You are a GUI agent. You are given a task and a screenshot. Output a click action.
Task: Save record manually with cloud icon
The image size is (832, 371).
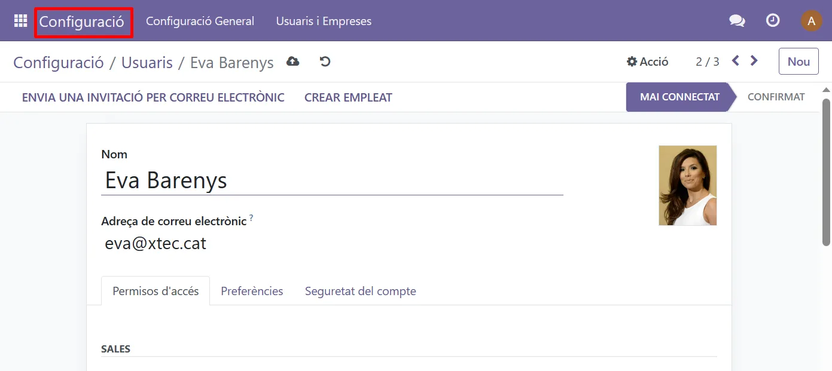292,62
